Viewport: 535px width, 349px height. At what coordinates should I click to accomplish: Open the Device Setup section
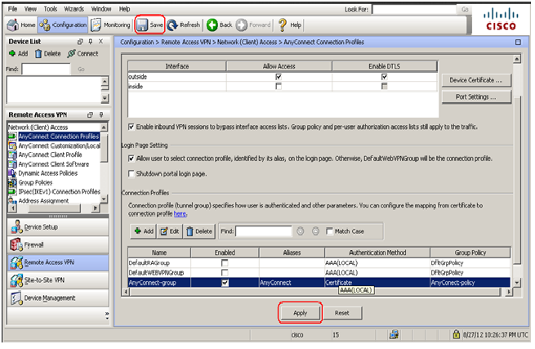click(x=58, y=226)
